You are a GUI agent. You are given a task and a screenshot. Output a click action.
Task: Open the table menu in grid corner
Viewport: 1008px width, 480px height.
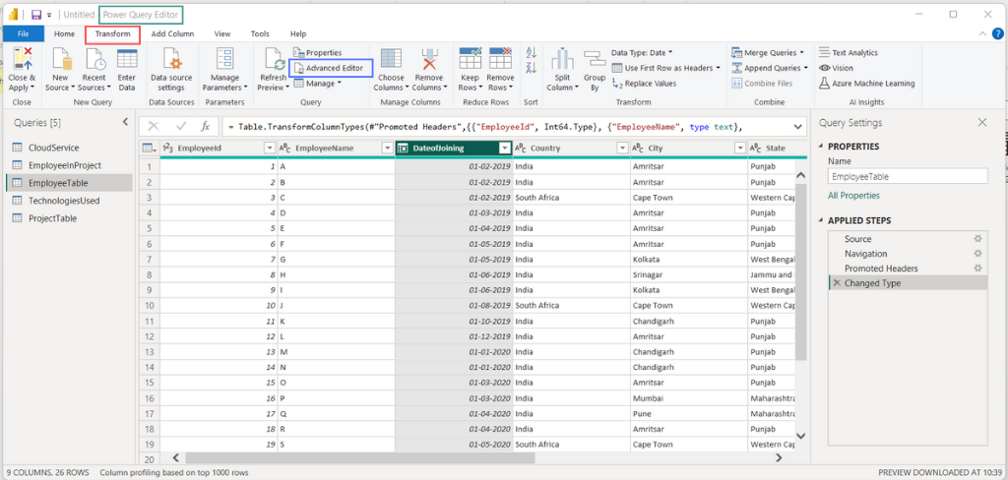pos(149,149)
